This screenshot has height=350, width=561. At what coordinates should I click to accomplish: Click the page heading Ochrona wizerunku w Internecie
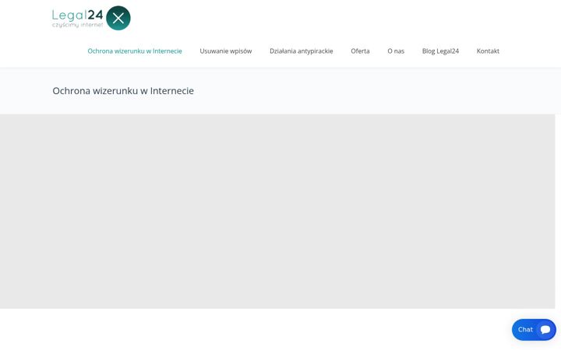point(123,91)
